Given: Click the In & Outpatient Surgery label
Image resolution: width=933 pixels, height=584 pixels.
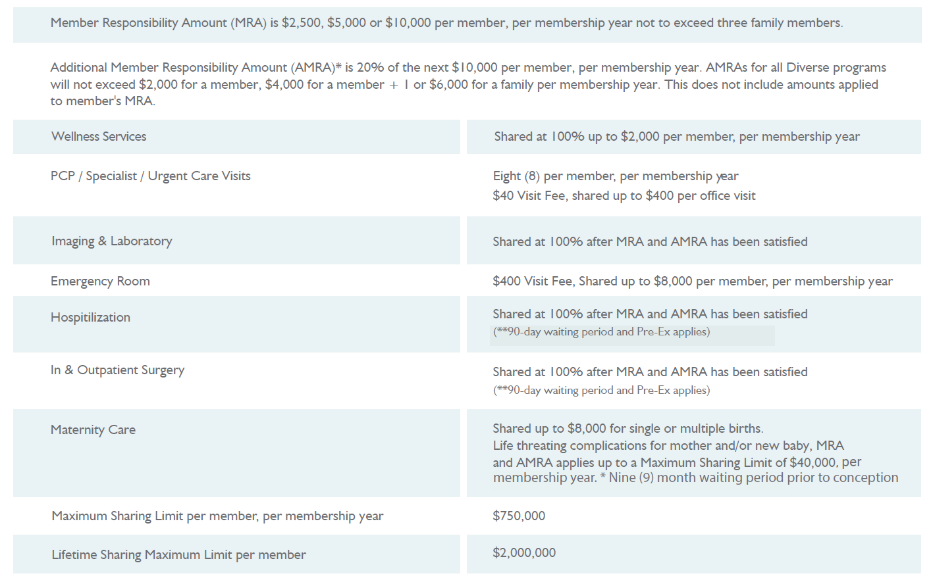Looking at the screenshot, I should pos(117,370).
